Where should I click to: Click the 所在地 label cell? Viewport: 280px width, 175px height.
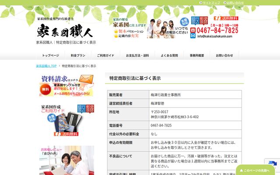tap(128, 114)
